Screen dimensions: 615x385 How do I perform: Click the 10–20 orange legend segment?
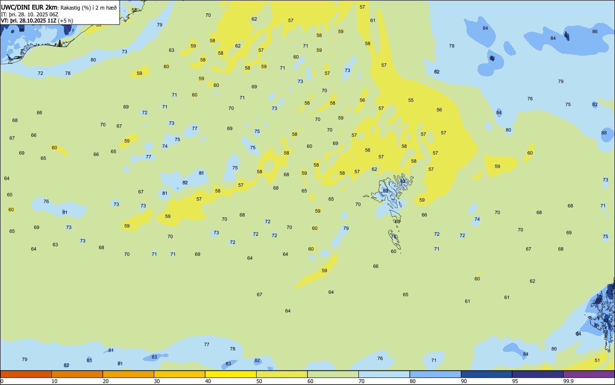click(x=77, y=374)
